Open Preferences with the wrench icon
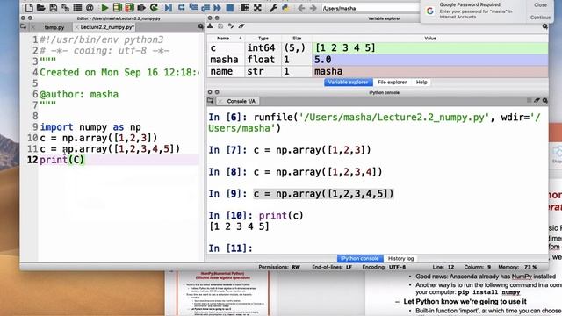 click(273, 8)
